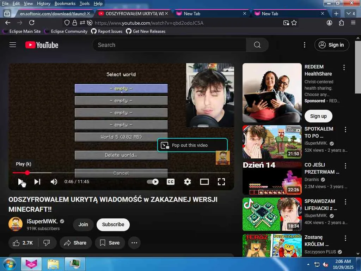Open a new tab with plus
361x271 pixels.
coord(336,14)
